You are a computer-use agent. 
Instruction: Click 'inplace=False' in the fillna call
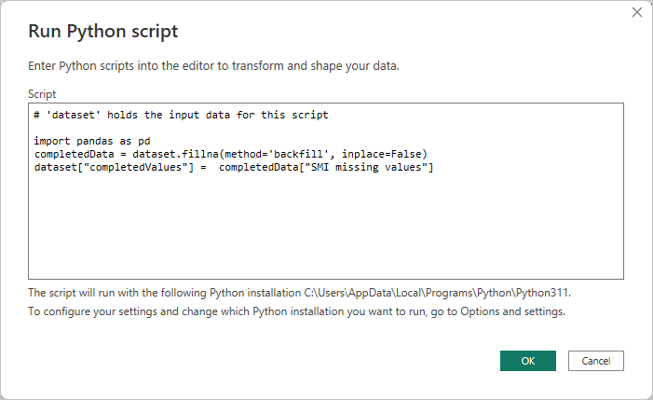pos(384,154)
